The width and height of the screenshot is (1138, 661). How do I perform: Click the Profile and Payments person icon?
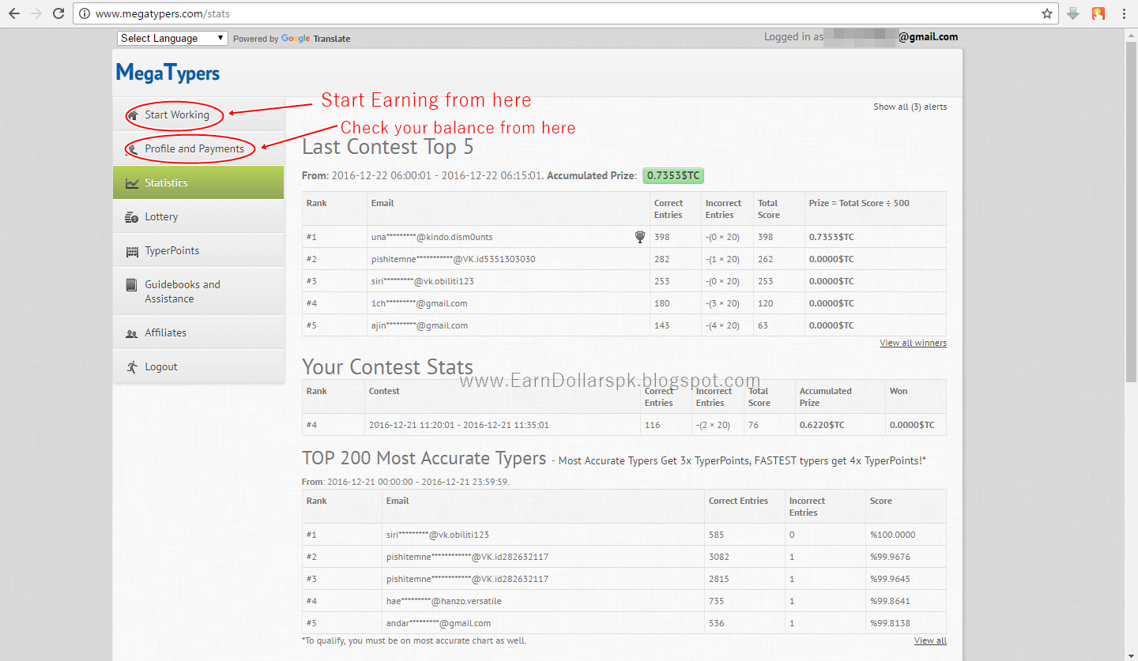[132, 149]
